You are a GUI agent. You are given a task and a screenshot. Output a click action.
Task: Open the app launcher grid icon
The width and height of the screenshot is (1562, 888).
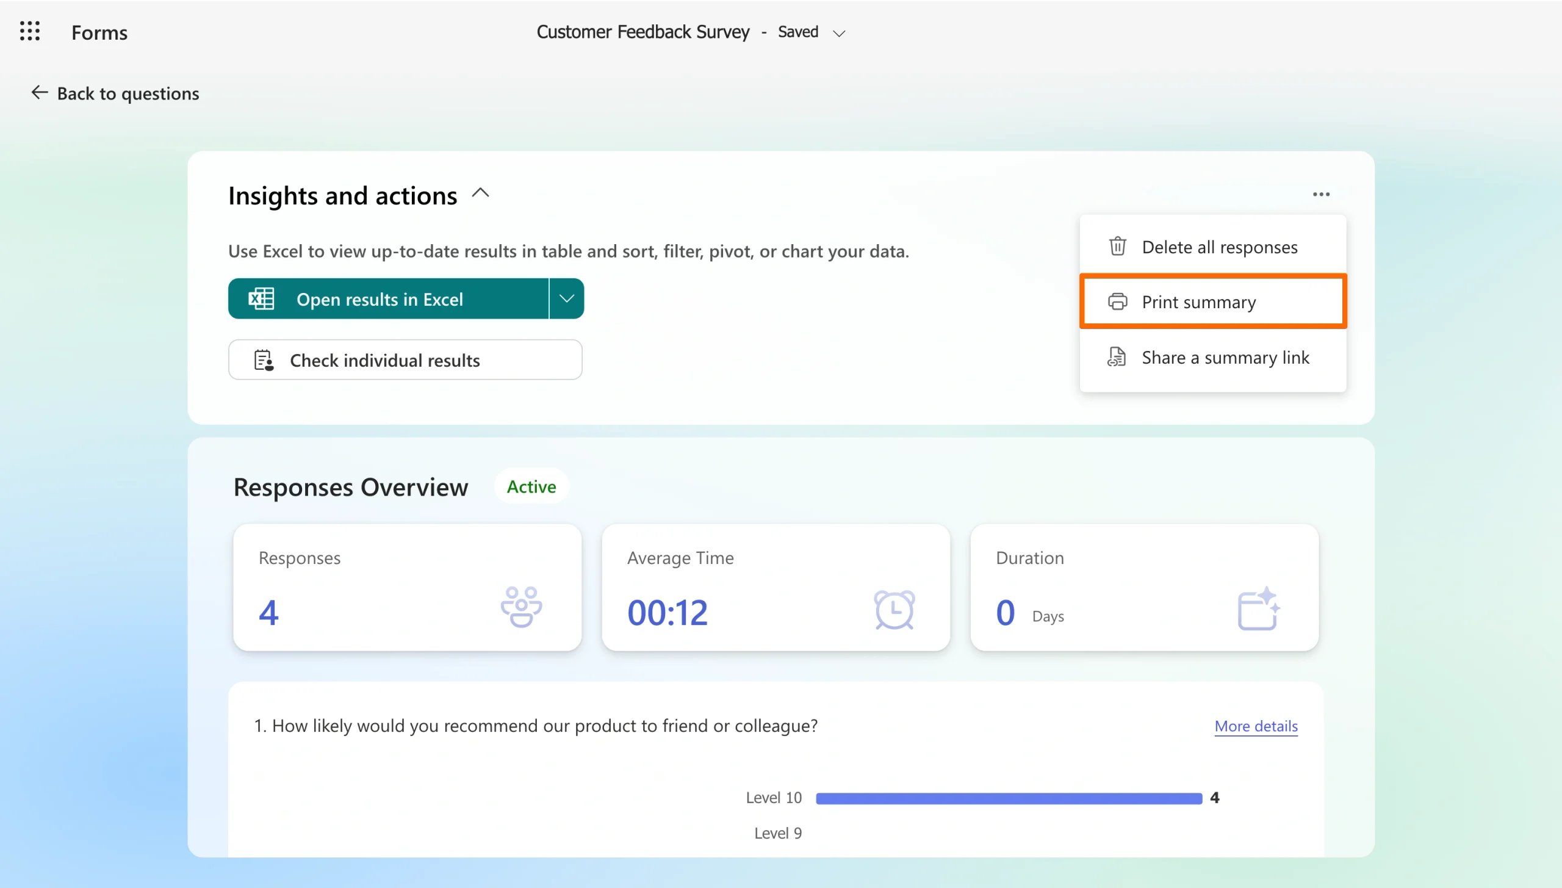pyautogui.click(x=30, y=31)
